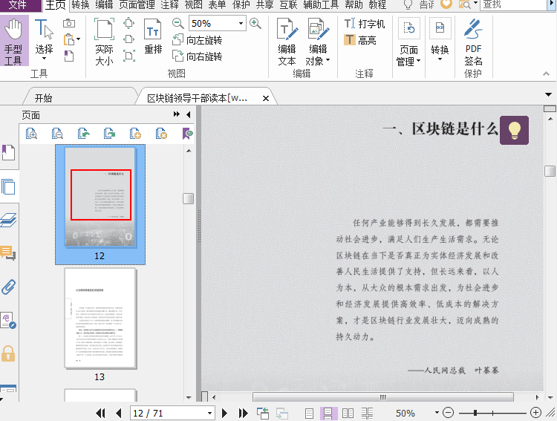Activate the Hand tool
This screenshot has height=421, width=557.
pos(14,42)
